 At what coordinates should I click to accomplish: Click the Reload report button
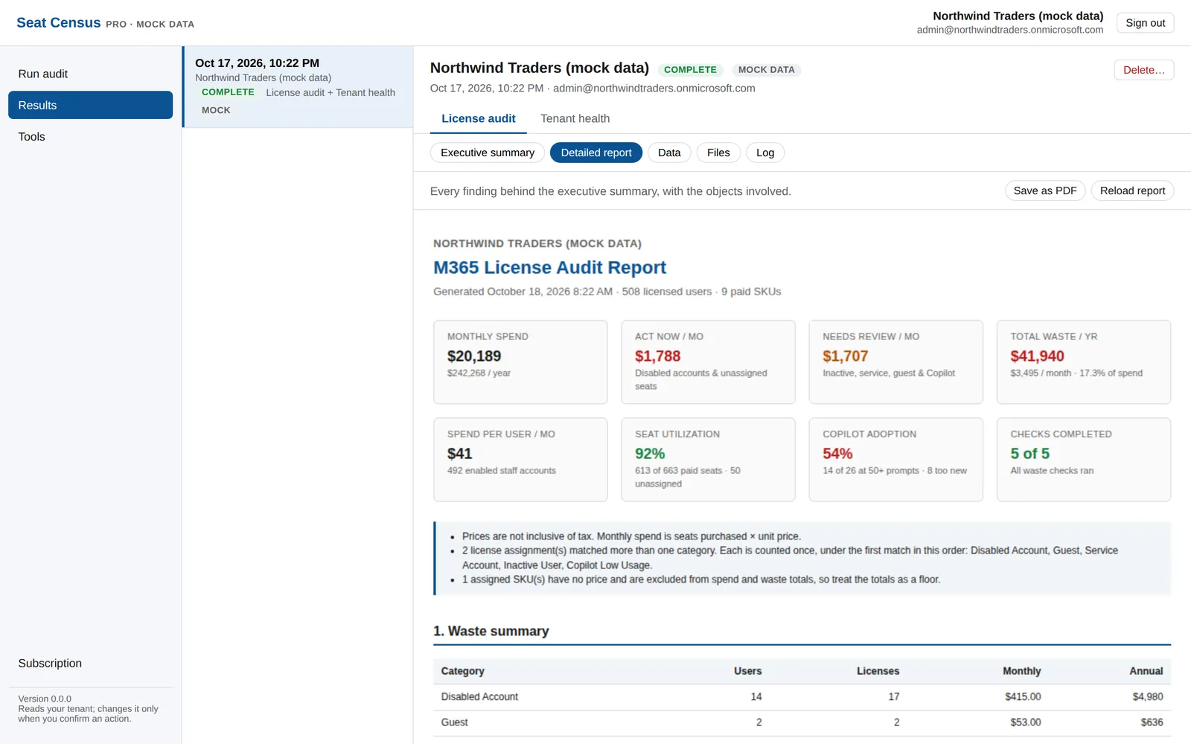click(x=1132, y=190)
